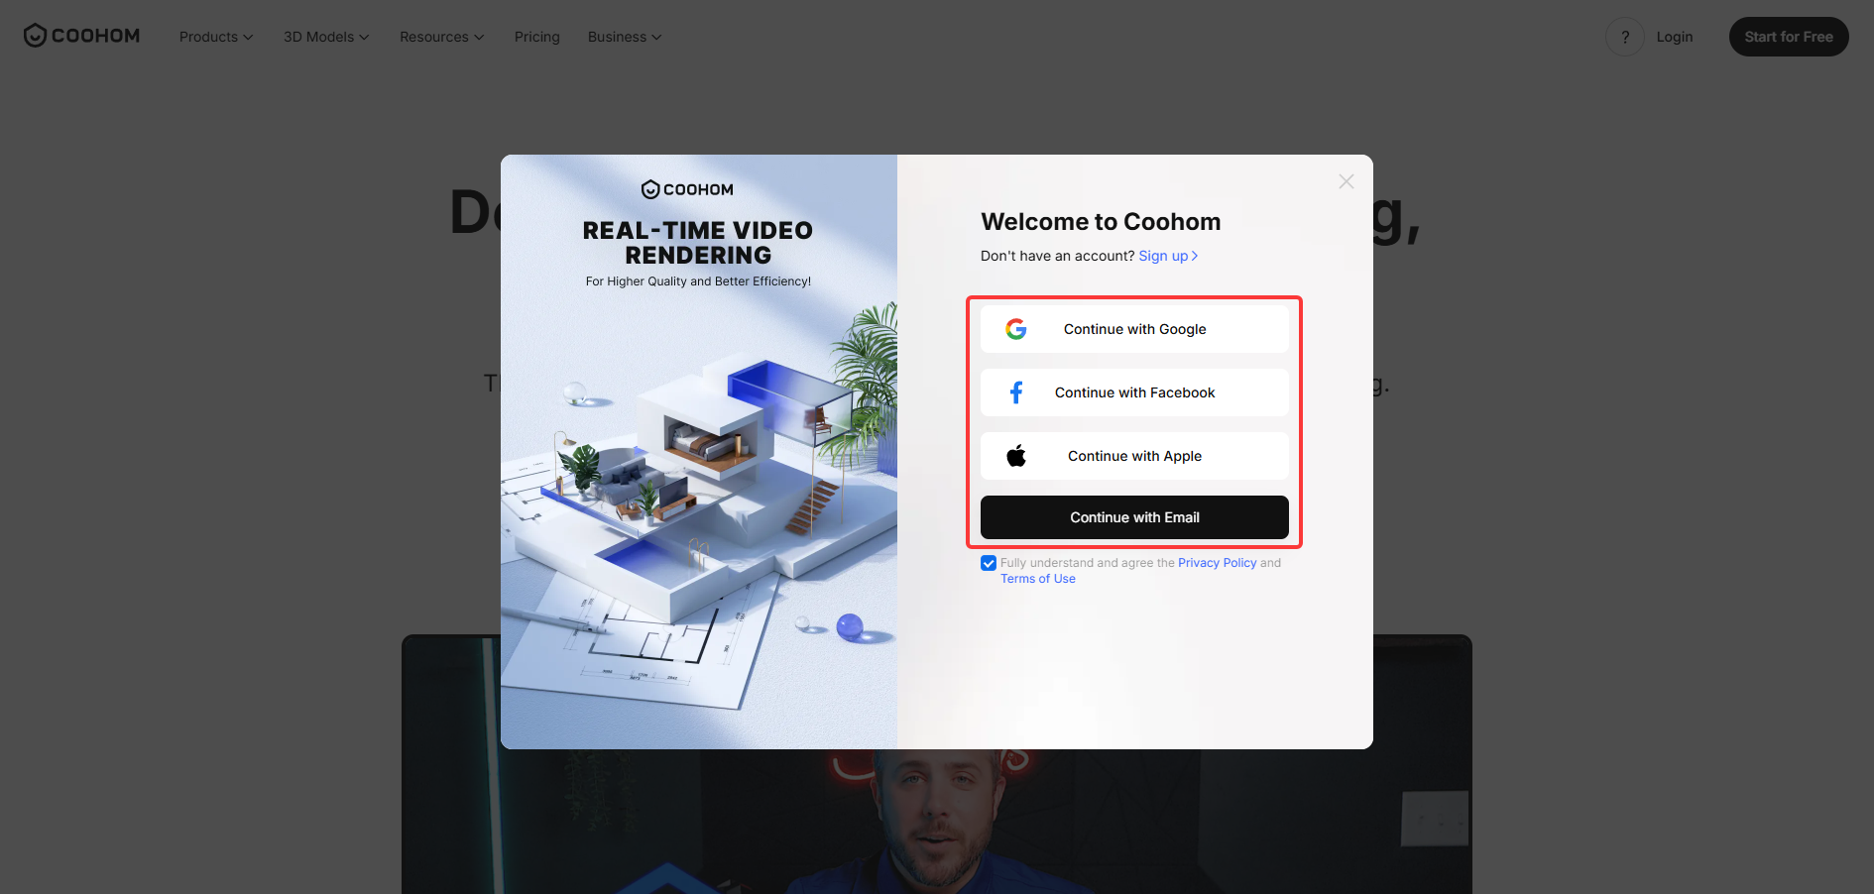Expand the Business dropdown menu
Viewport: 1874px width, 894px height.
[625, 37]
